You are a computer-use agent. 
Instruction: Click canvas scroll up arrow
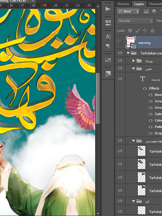coord(98,6)
